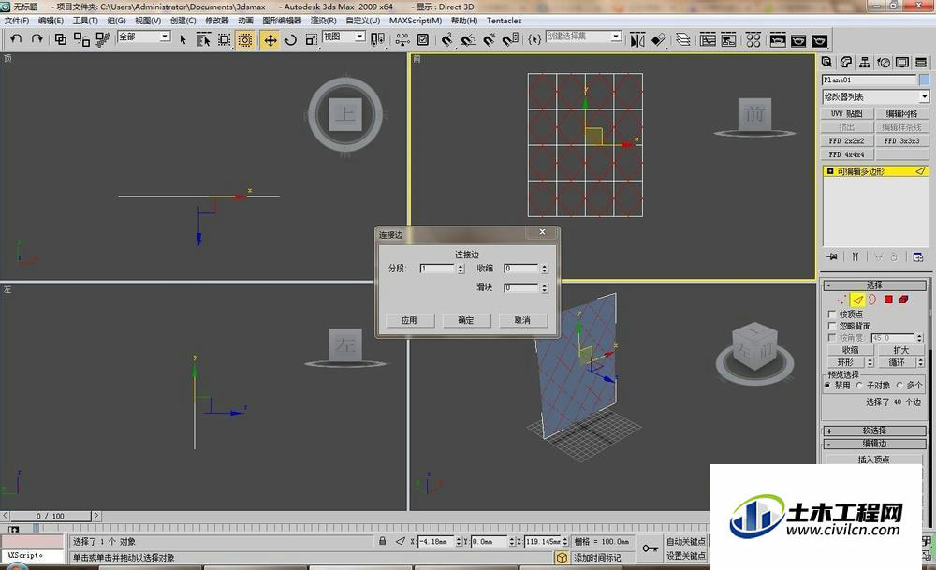Click the Use Pivot Point Center icon
Viewport: 936px width, 570px height.
(x=377, y=40)
